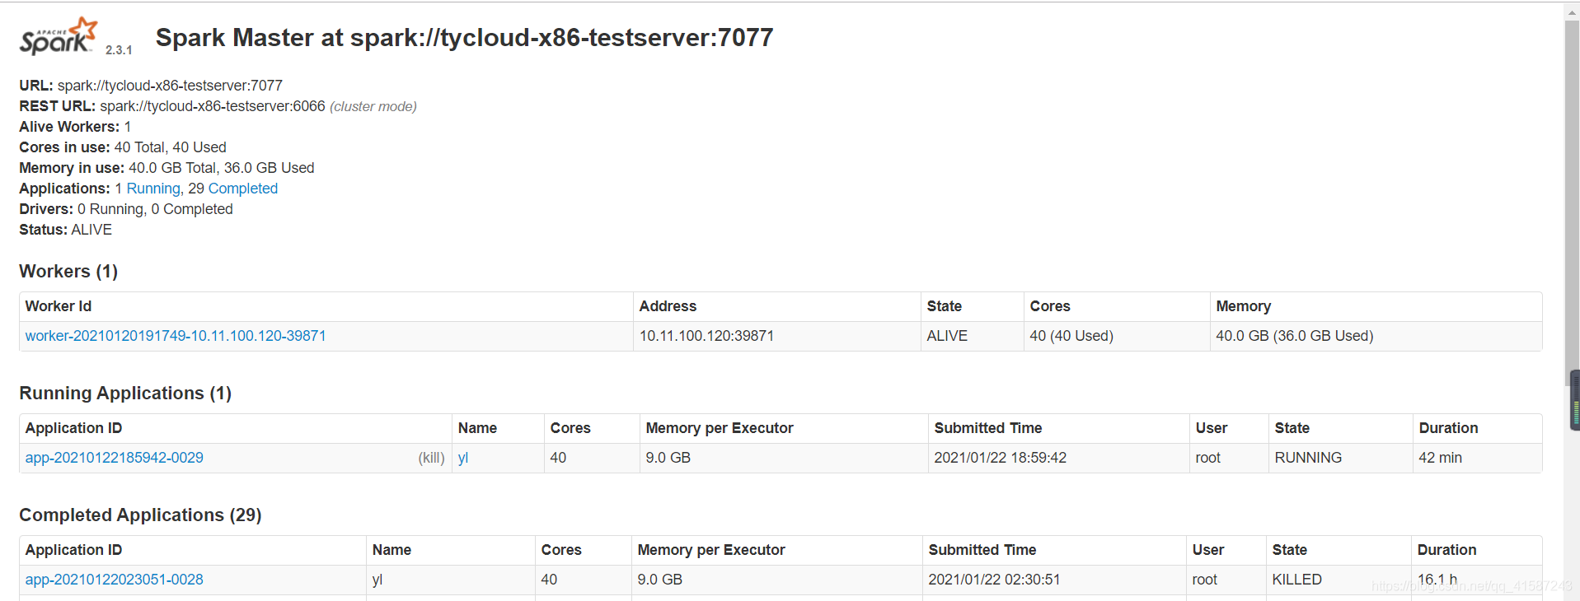Screen dimensions: 1580x601
Task: Click the Worker Id column header
Action: coord(59,306)
